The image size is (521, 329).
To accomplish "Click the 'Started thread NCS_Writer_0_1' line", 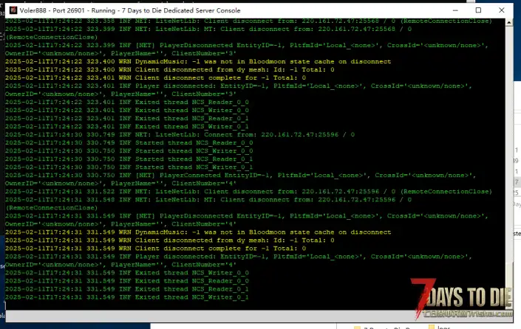I will [129, 167].
